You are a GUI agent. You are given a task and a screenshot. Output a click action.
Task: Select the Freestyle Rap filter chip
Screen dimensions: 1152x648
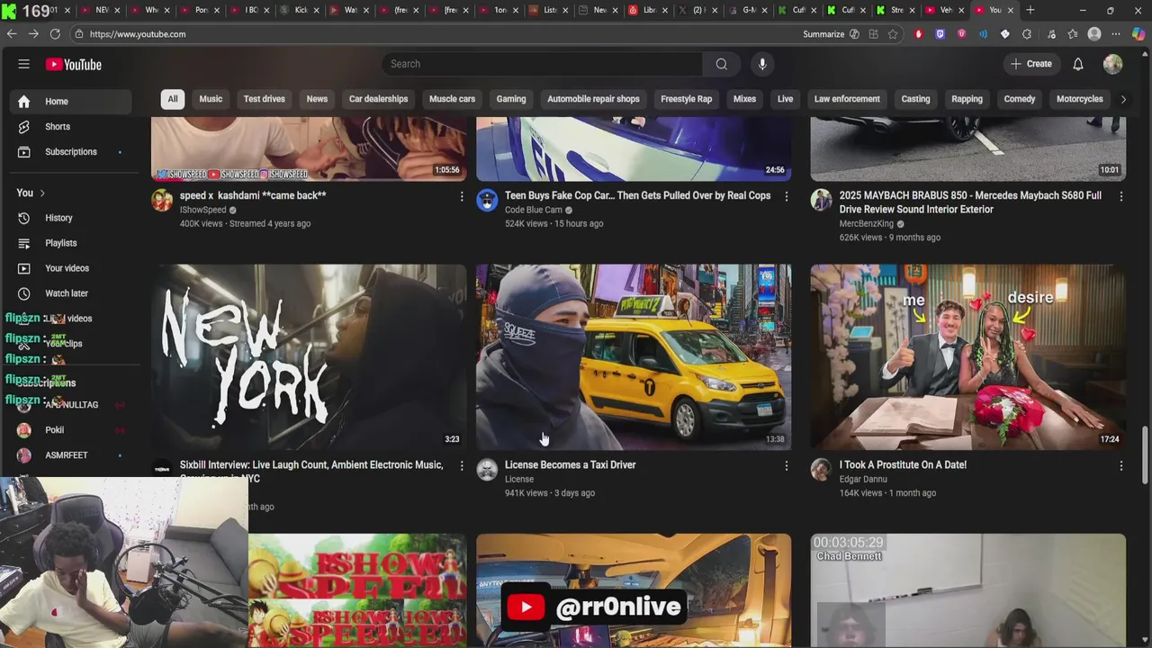686,99
